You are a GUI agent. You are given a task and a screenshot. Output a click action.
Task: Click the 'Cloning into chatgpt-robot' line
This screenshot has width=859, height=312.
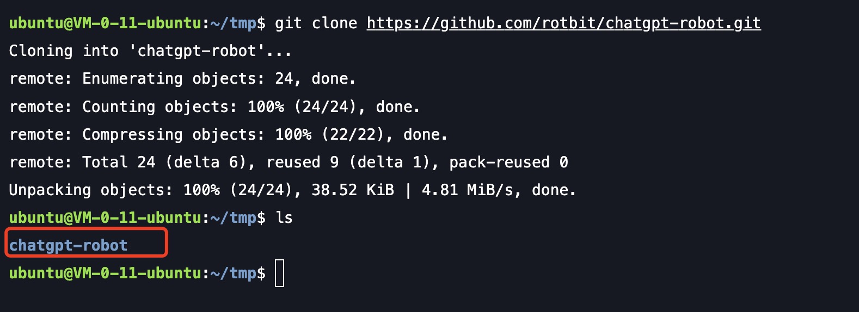(x=150, y=51)
